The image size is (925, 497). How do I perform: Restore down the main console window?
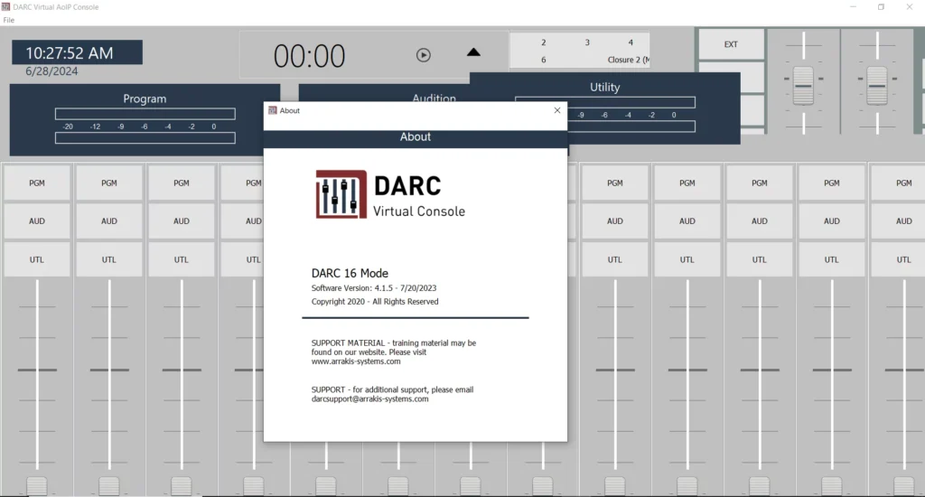pos(881,7)
